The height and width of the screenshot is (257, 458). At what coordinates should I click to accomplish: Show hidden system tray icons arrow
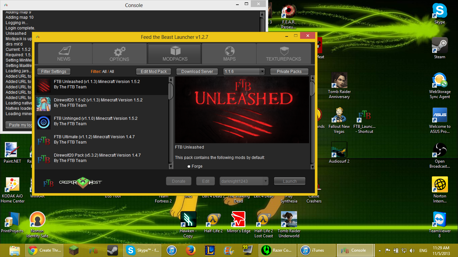[x=380, y=250]
